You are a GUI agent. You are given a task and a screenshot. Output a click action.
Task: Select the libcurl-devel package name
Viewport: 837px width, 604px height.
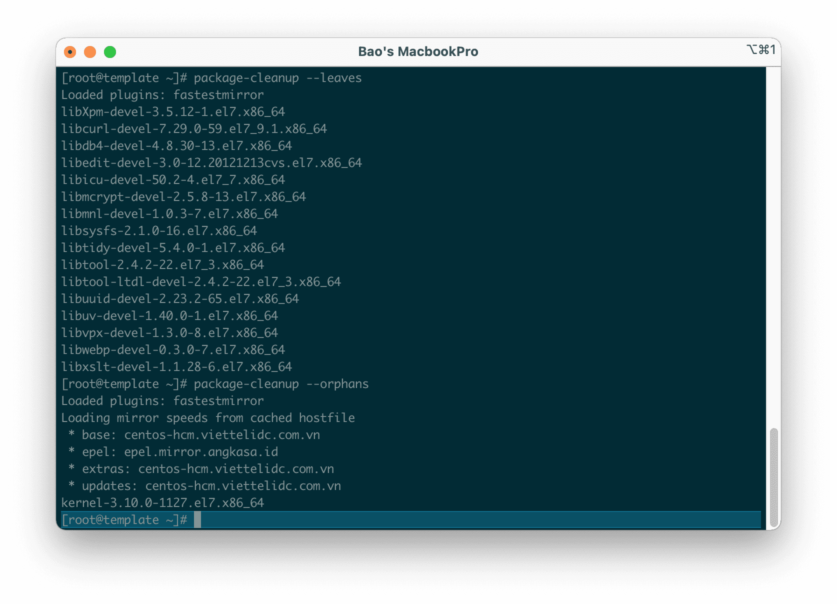point(194,128)
